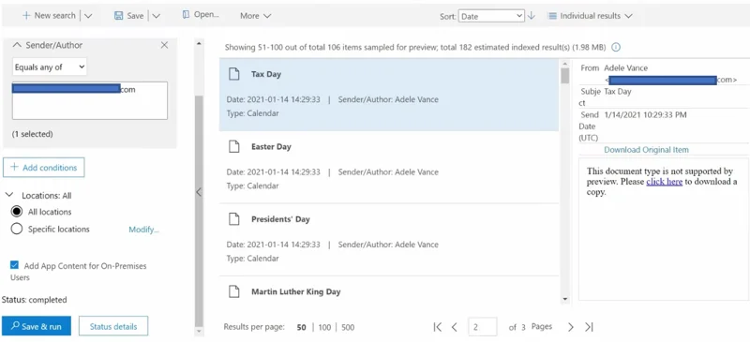The width and height of the screenshot is (750, 342).
Task: Click the left pane vertical scrollbar thumb
Action: click(199, 211)
